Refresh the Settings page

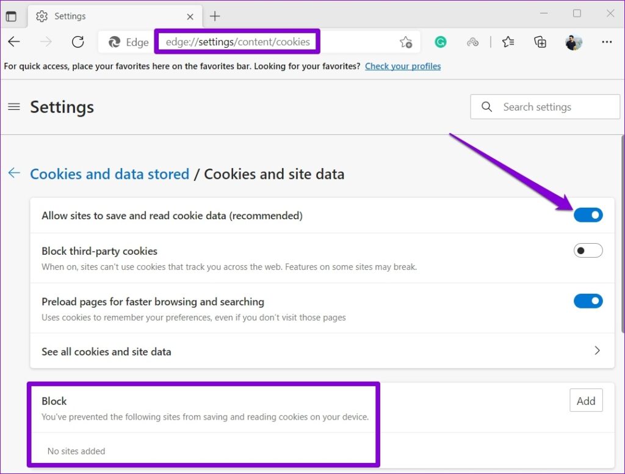coord(78,42)
